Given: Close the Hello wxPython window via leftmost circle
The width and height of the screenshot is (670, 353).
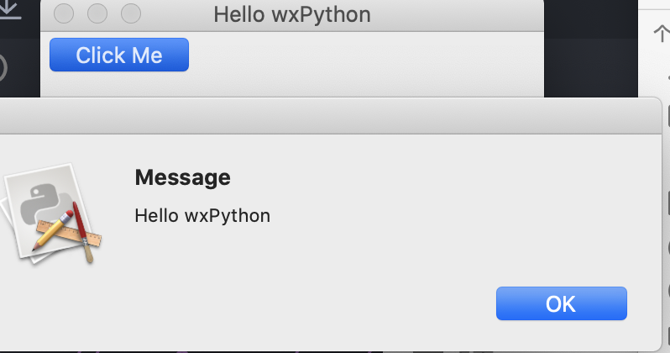Looking at the screenshot, I should point(64,14).
